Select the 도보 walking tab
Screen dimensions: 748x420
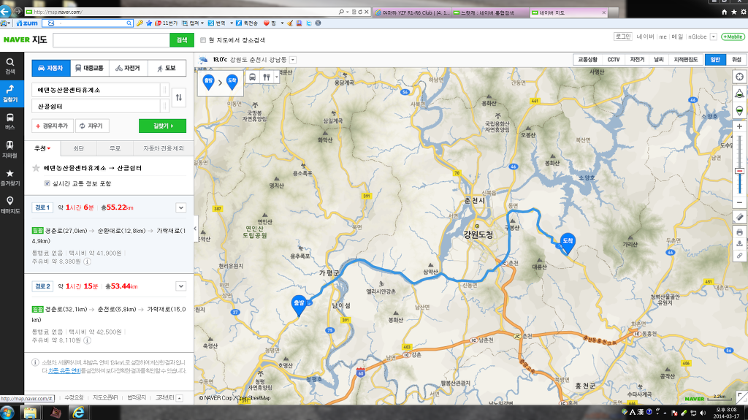coord(167,68)
